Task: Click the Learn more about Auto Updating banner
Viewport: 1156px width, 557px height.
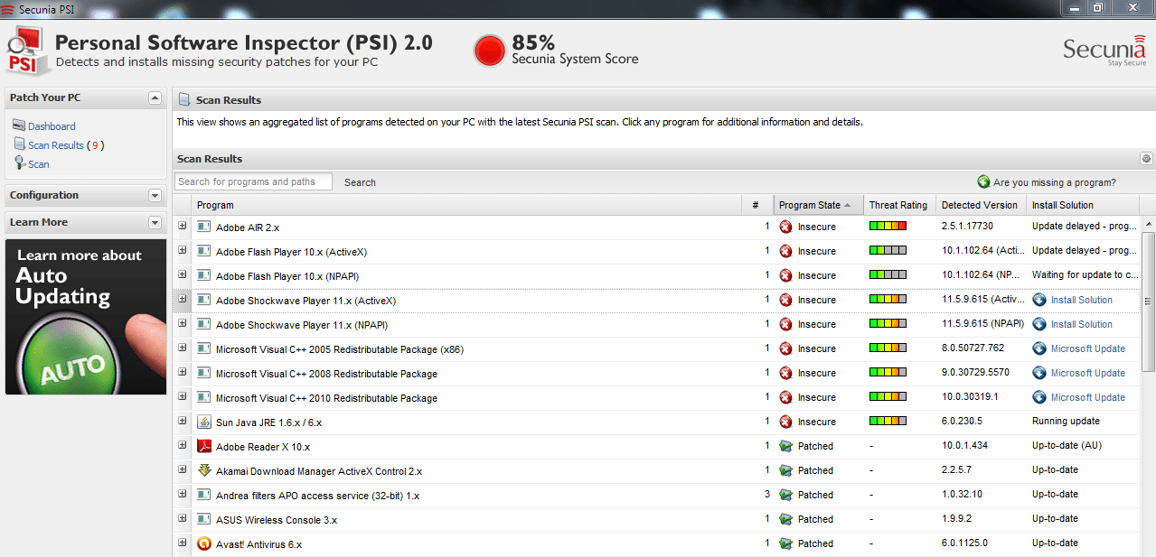Action: [86, 317]
